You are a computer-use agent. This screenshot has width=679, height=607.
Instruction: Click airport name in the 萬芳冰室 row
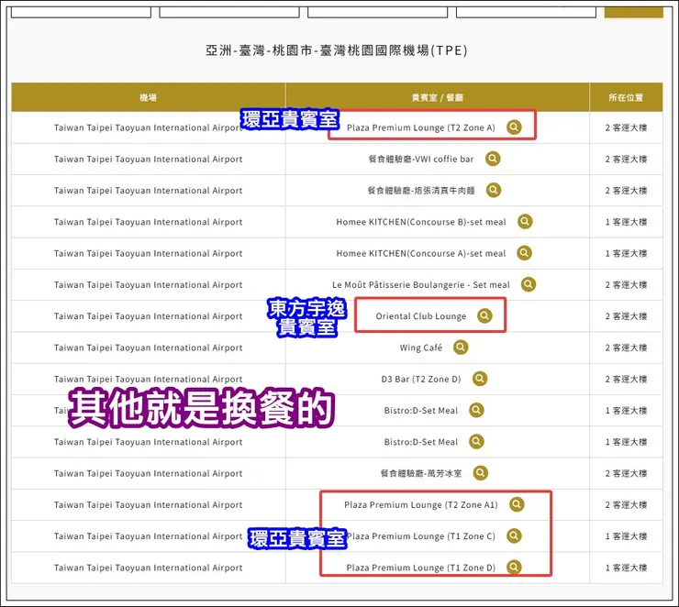[x=148, y=473]
